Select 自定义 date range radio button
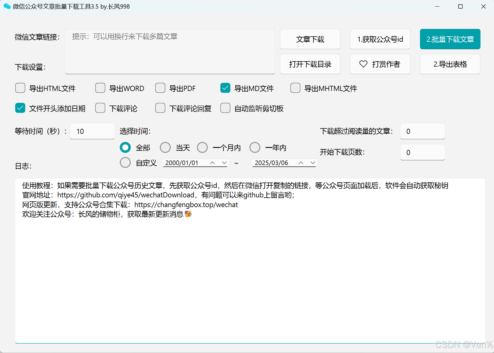This screenshot has height=353, width=494. 125,162
